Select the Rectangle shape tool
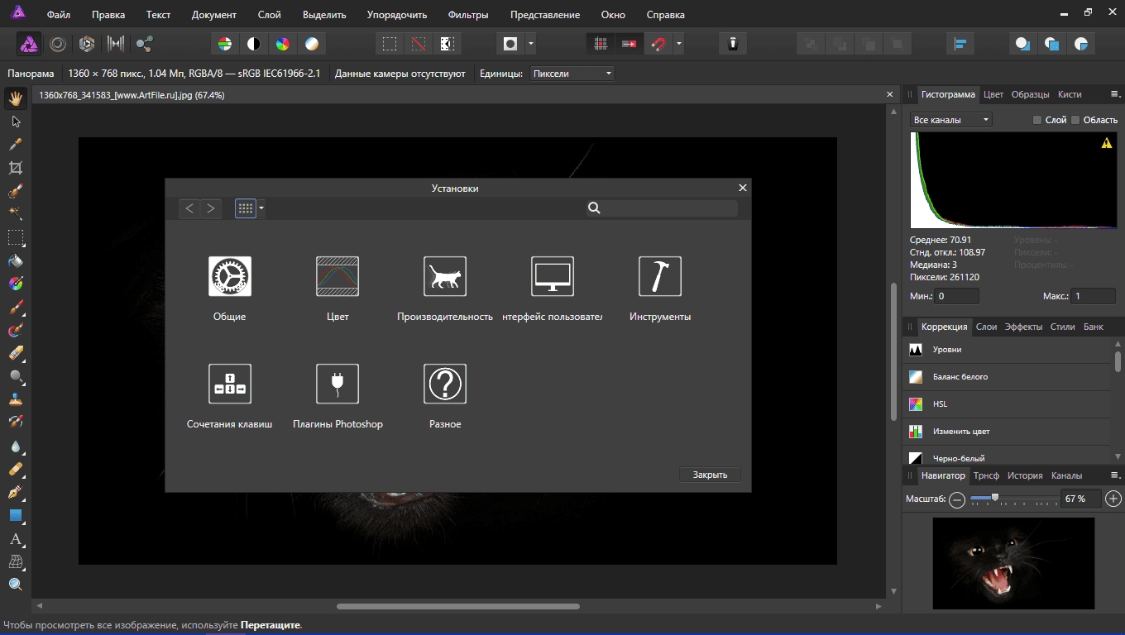The width and height of the screenshot is (1125, 635). (15, 516)
